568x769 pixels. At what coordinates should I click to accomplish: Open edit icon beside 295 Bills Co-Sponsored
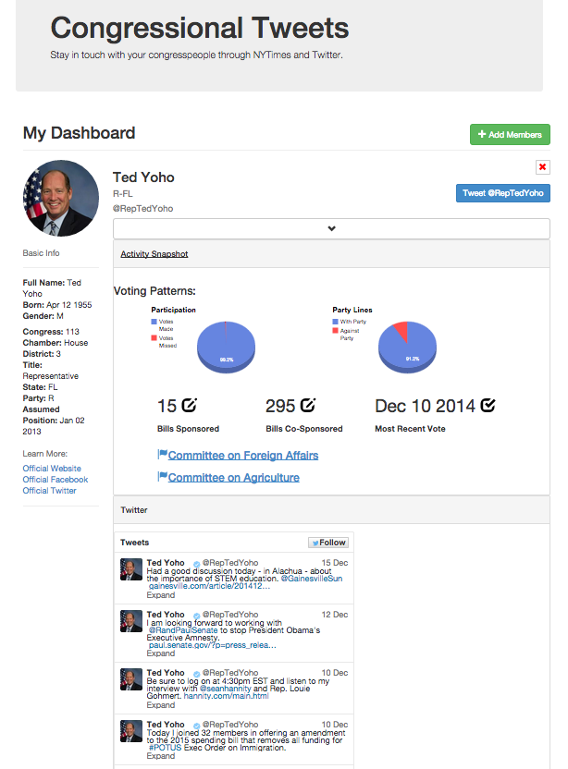coord(308,405)
